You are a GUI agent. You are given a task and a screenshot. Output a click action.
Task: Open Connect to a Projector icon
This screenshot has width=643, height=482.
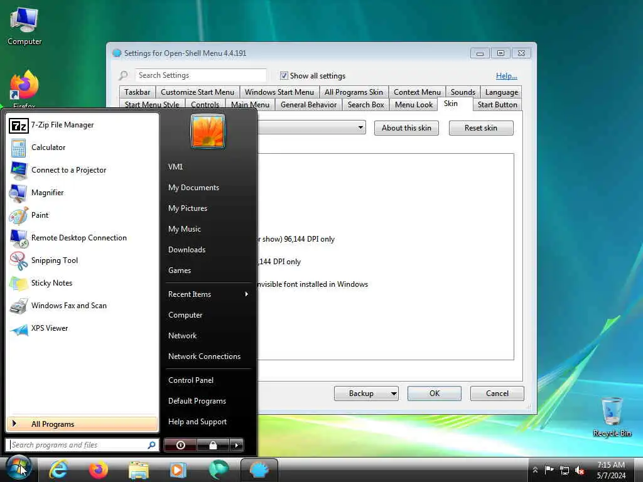tap(18, 171)
